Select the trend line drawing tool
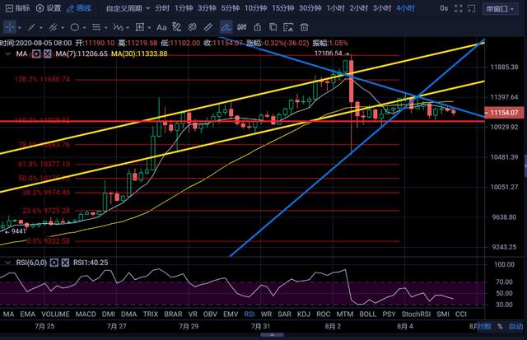The height and width of the screenshot is (340, 527). pos(34,26)
